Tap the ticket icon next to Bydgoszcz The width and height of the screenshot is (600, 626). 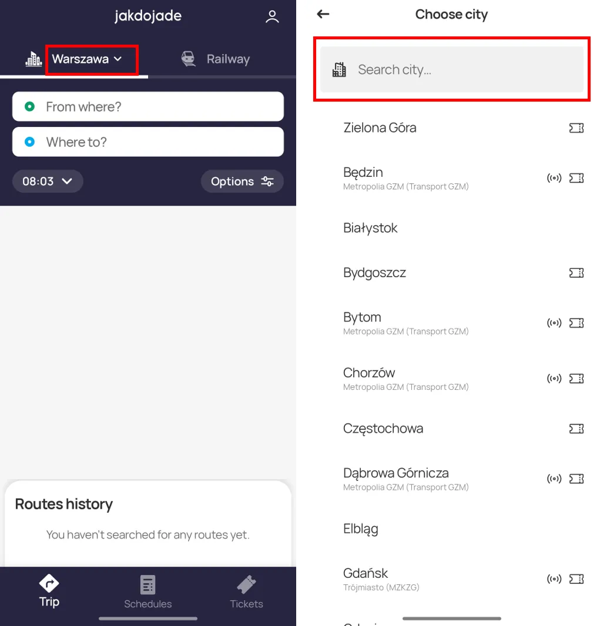[x=576, y=273]
